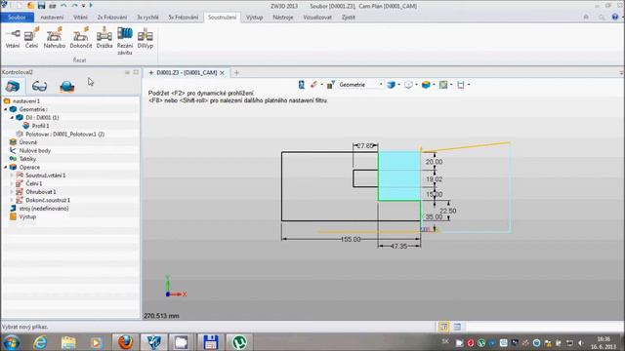Switch to the 3x rychlé ribbon tab
Screen dimensions: 625x351
147,18
